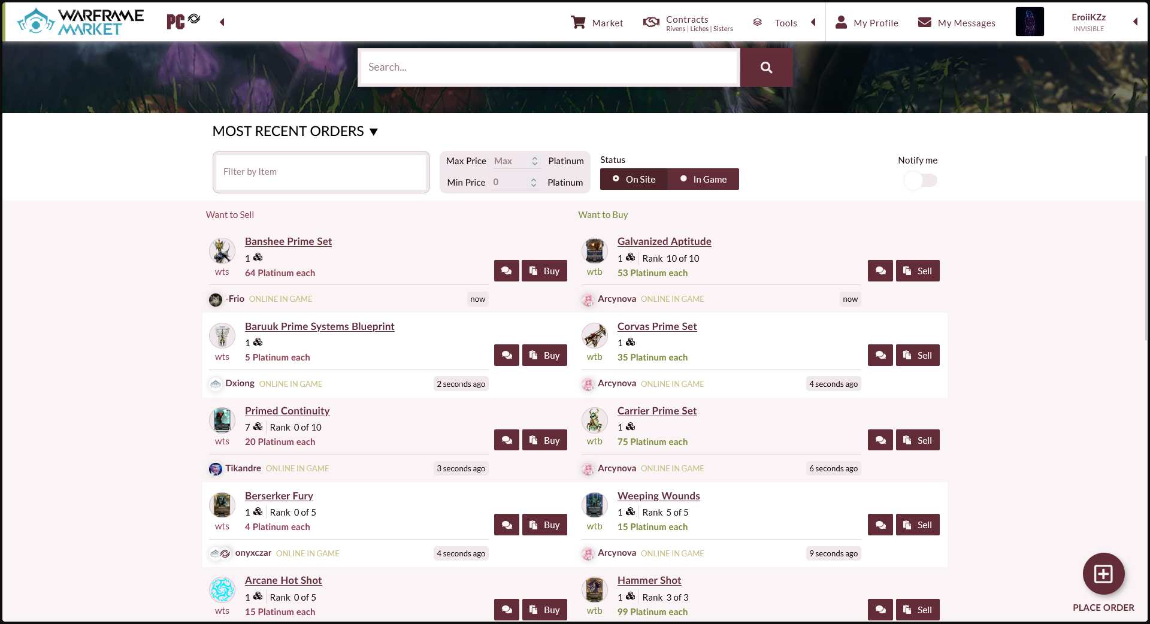1150x624 pixels.
Task: Open the Market menu
Action: pyautogui.click(x=597, y=23)
